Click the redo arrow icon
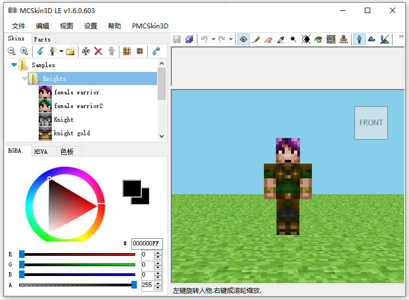Image resolution: width=409 pixels, height=300 pixels. click(222, 39)
